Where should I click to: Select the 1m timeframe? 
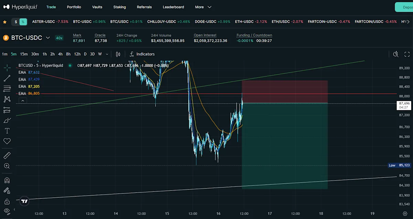[4, 54]
